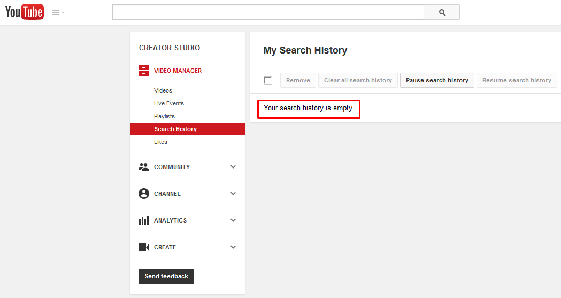Expand the Channel section chevron
561x298 pixels.
[233, 194]
